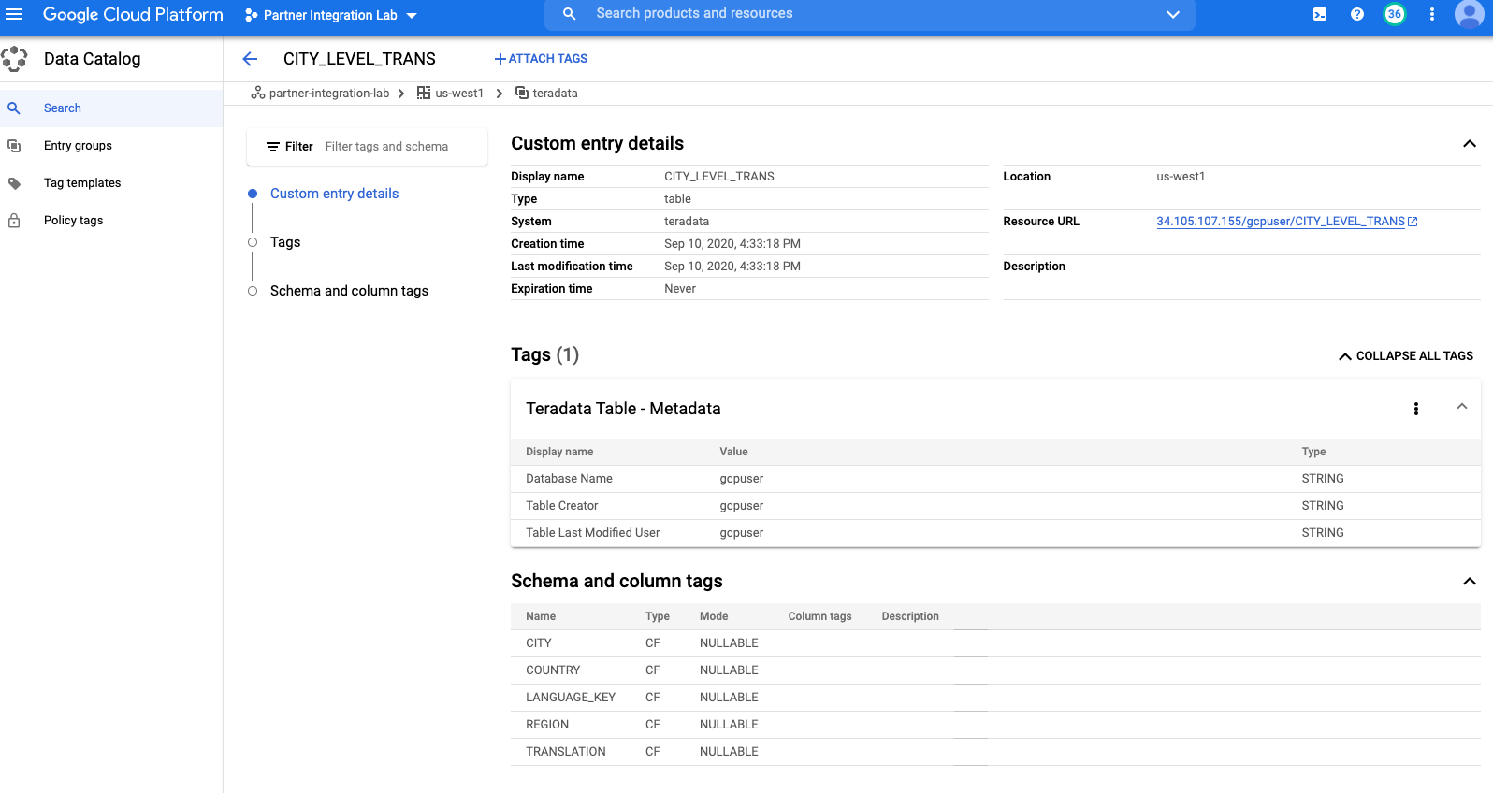
Task: Open the top bar more options menu
Action: pyautogui.click(x=1432, y=14)
